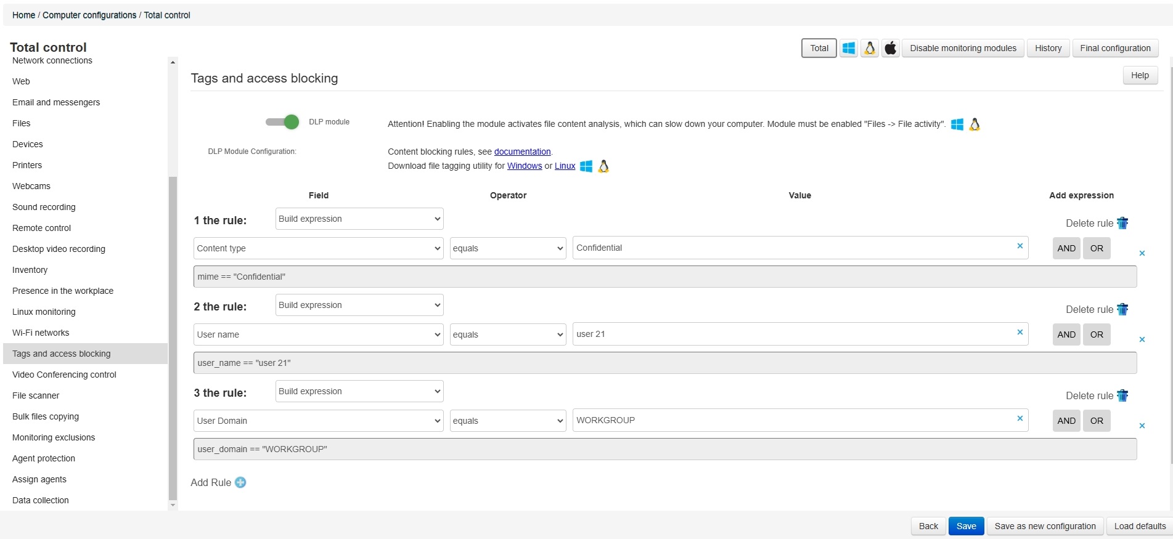Click the Apple macOS platform icon
Viewport: 1173px width, 539px height.
pos(890,48)
